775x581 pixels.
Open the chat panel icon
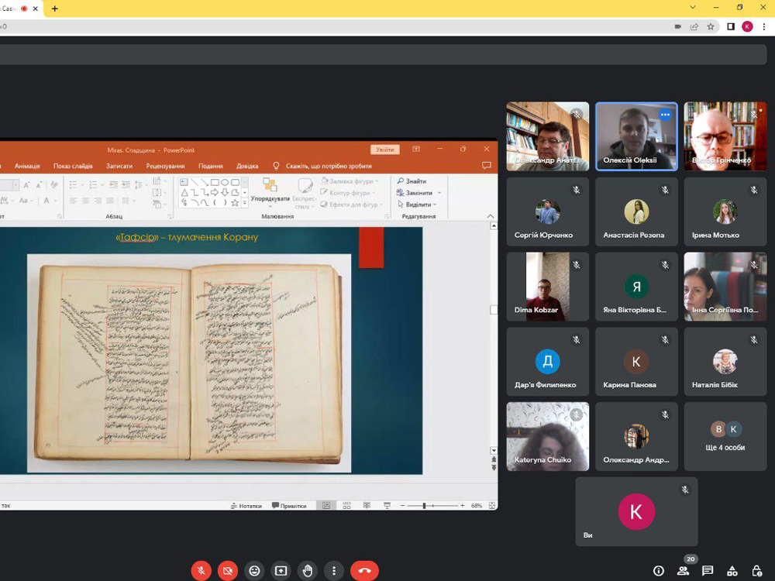(x=708, y=571)
